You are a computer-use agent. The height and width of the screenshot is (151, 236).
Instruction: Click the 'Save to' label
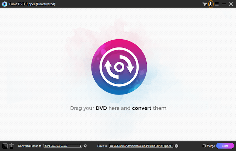coord(102,146)
